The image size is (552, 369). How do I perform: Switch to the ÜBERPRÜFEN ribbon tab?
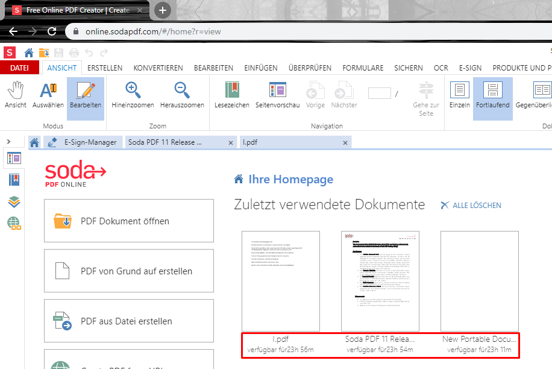[310, 68]
